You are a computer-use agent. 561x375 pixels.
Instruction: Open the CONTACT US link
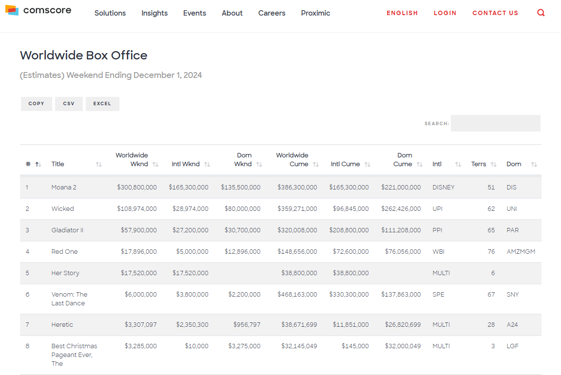[x=495, y=13]
